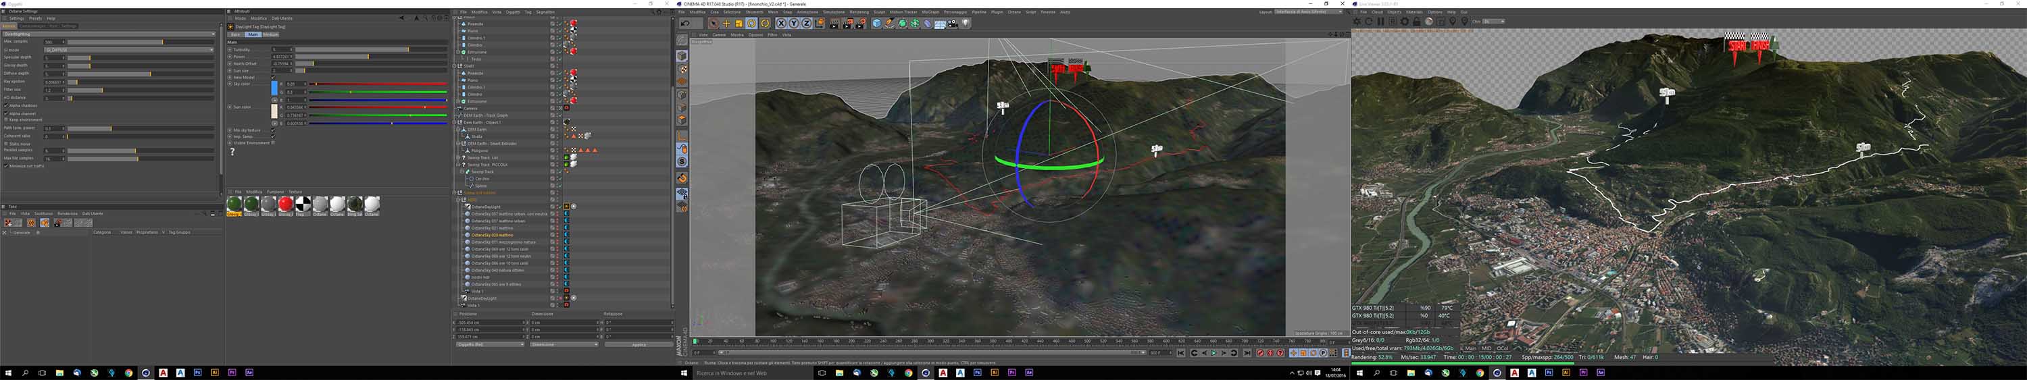Toggle the New Model checkbox
This screenshot has width=2027, height=380.
(274, 78)
